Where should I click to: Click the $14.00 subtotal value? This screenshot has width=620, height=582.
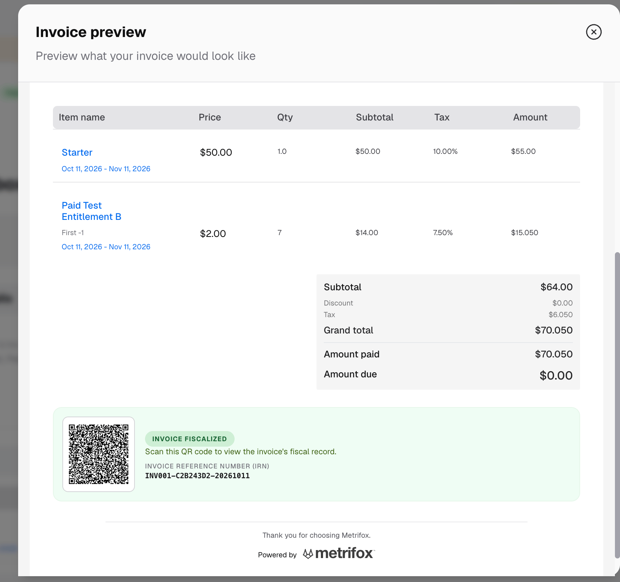tap(367, 233)
